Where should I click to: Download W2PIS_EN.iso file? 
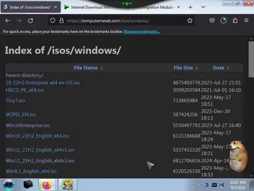click(x=21, y=115)
